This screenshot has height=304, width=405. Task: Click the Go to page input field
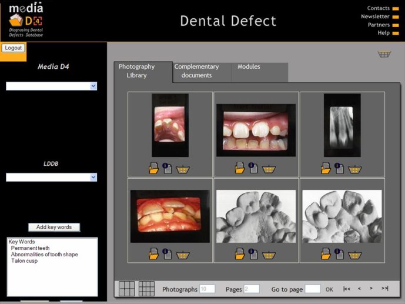313,289
